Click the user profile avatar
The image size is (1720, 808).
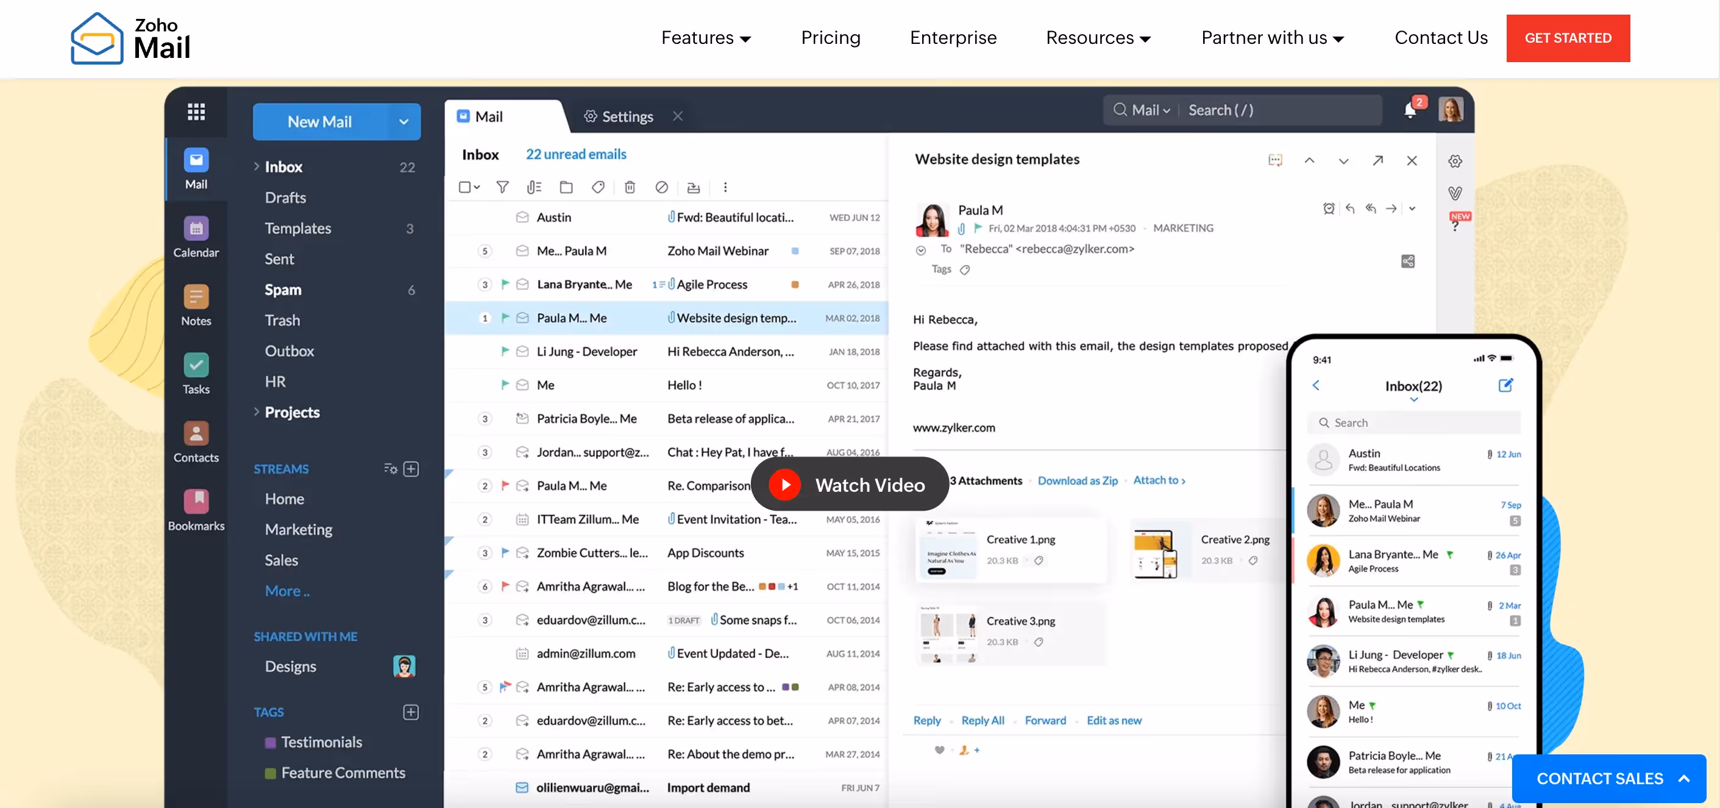[1450, 110]
